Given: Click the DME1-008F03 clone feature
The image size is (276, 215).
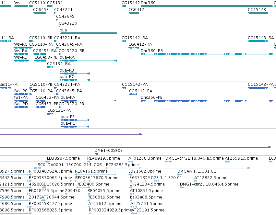Looking at the screenshot, I should (185, 154).
